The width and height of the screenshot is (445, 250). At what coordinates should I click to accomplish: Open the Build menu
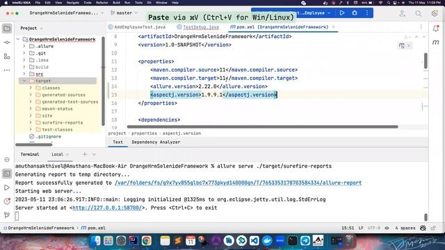click(116, 3)
